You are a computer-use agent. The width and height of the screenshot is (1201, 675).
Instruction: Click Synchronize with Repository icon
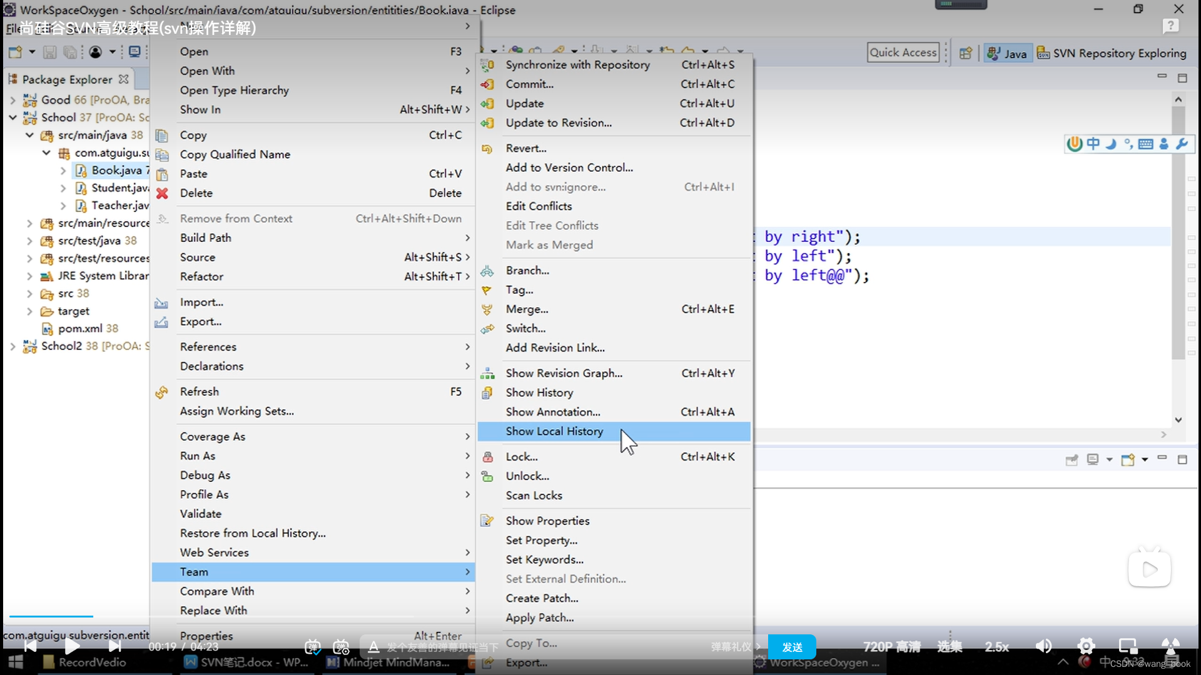[x=487, y=64]
